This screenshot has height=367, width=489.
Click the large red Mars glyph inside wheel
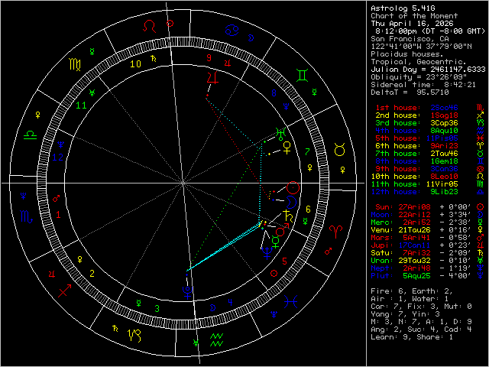[283, 229]
